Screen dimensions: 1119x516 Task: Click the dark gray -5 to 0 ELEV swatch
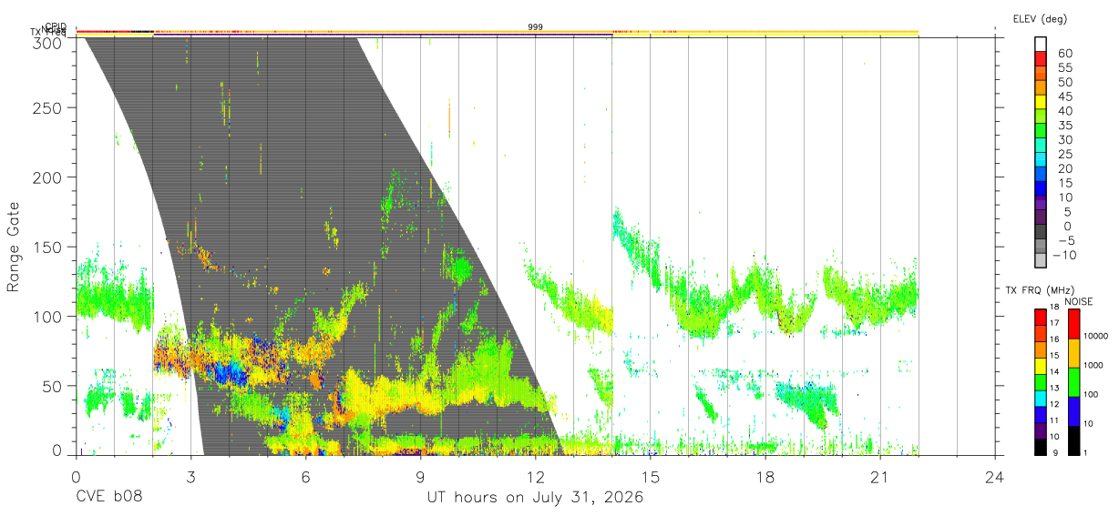point(1041,232)
